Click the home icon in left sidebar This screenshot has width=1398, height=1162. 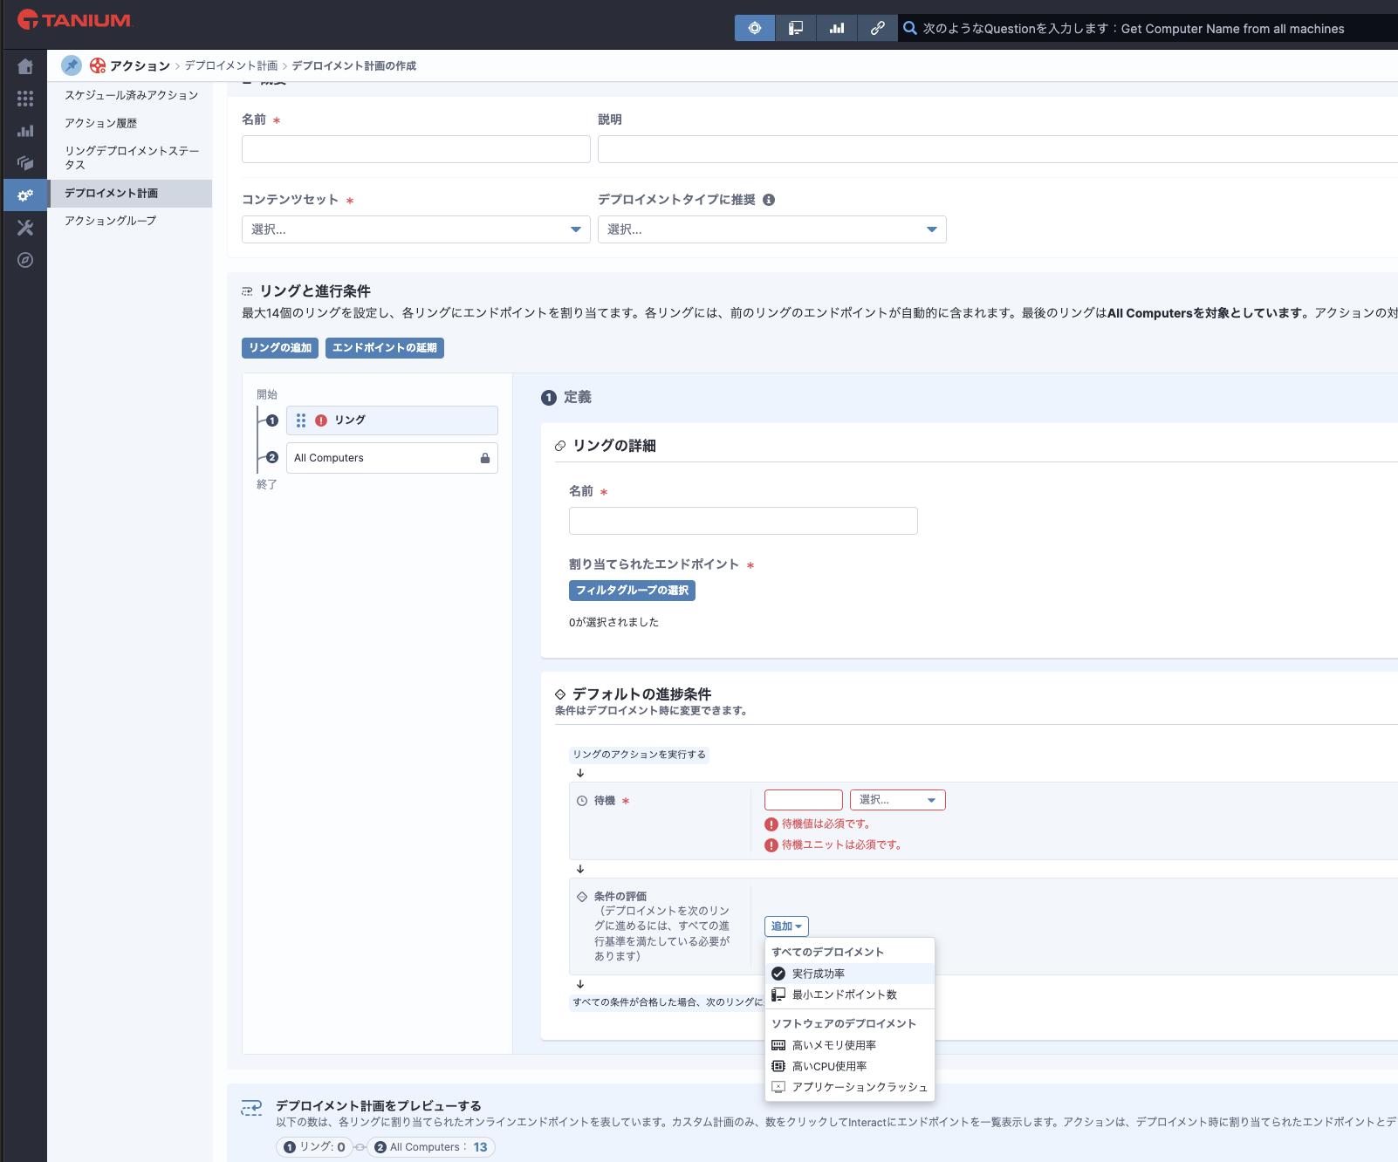coord(25,66)
